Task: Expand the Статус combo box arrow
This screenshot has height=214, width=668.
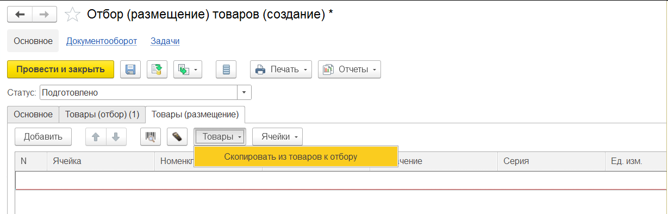Action: (245, 93)
